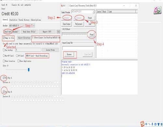
Task: Click the microphone voice input icon
Action: 152,124
